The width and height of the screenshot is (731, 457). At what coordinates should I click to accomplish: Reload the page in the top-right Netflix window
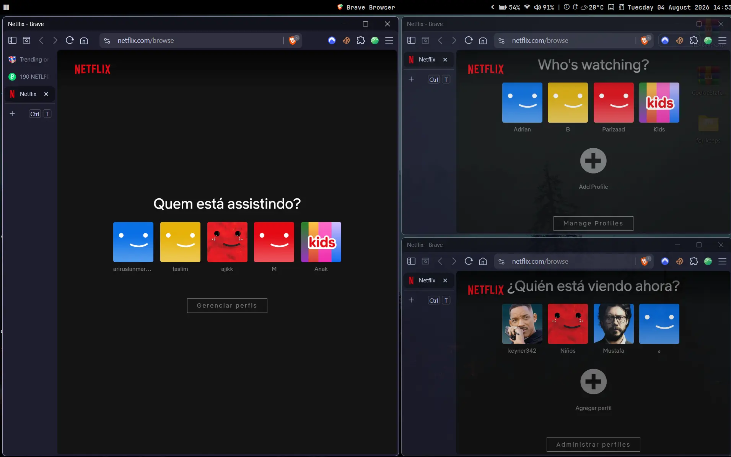469,41
